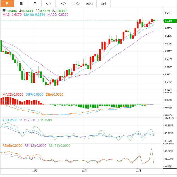Select the RSI(24) legend label

click(x=59, y=146)
